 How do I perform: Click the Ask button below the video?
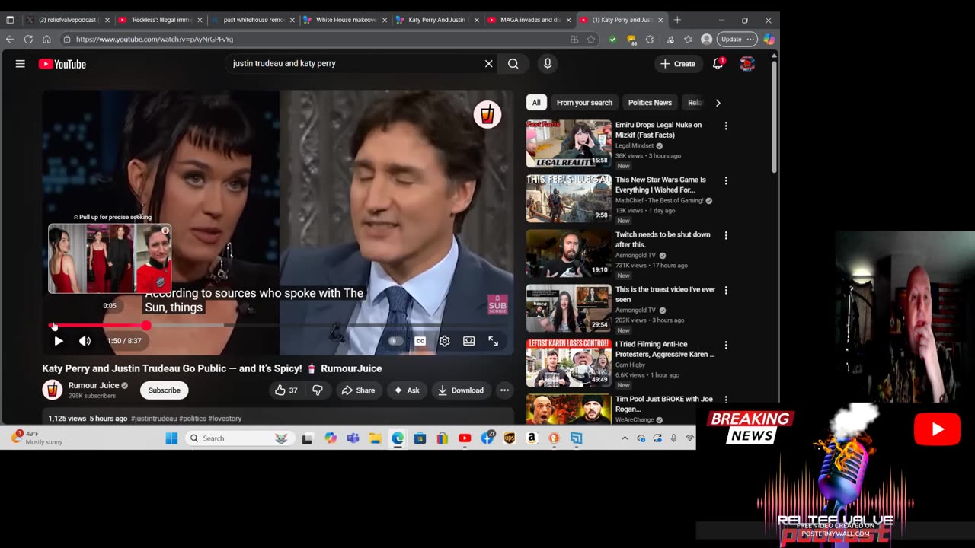[407, 390]
